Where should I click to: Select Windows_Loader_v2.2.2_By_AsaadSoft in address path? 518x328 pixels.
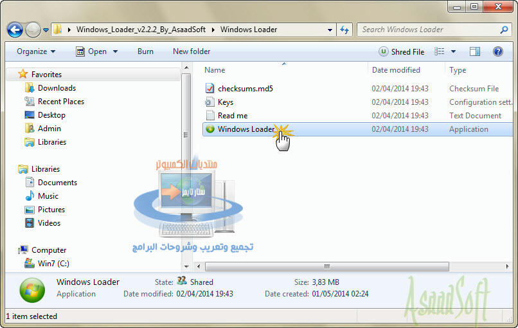click(141, 30)
